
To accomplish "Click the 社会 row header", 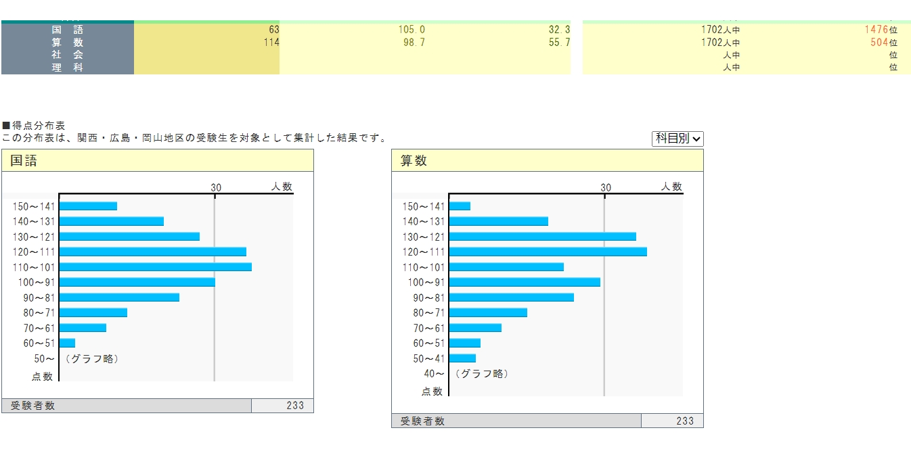I will (x=68, y=55).
